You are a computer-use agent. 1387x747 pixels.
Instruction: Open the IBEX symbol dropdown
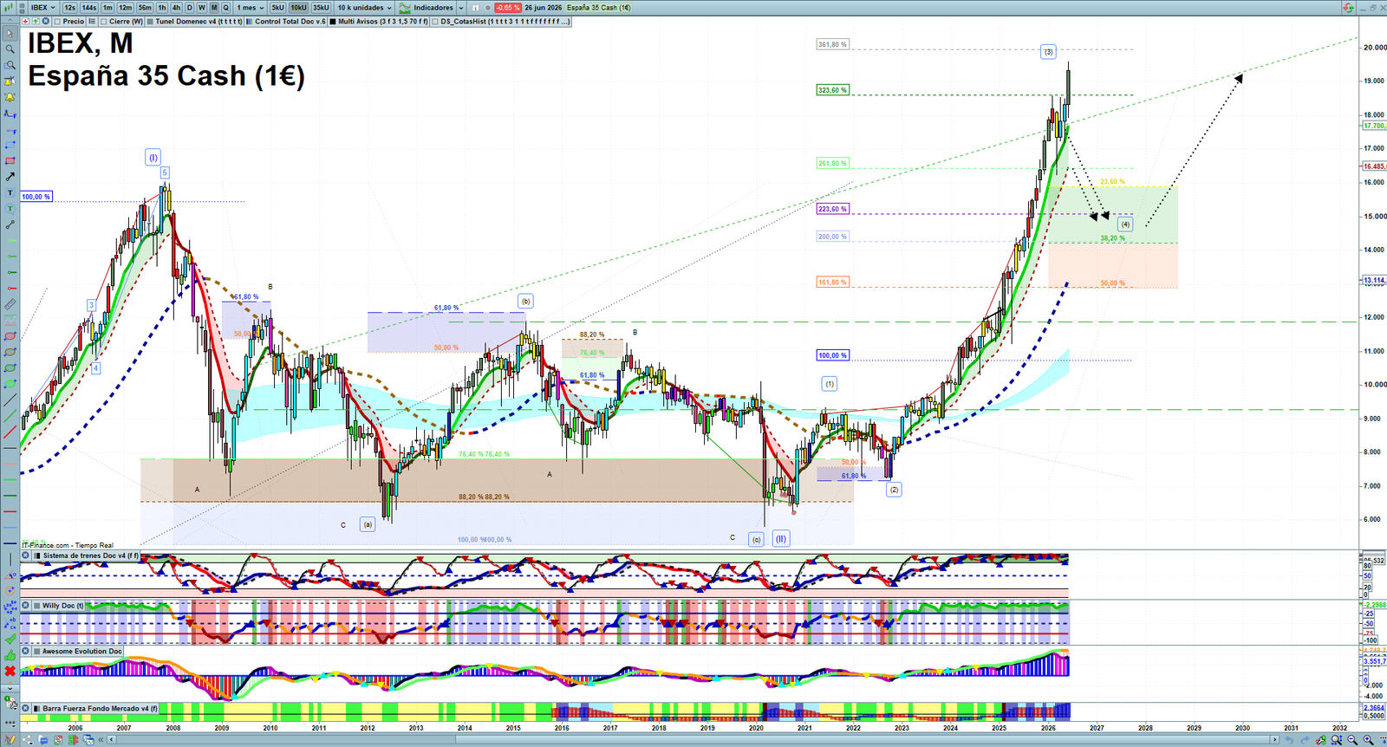click(x=42, y=7)
